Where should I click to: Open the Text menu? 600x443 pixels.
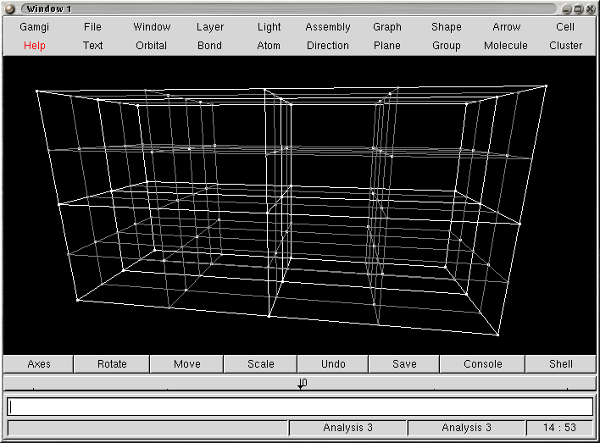[x=92, y=46]
